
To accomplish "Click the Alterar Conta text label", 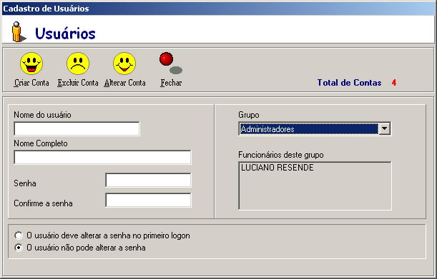I will [124, 83].
